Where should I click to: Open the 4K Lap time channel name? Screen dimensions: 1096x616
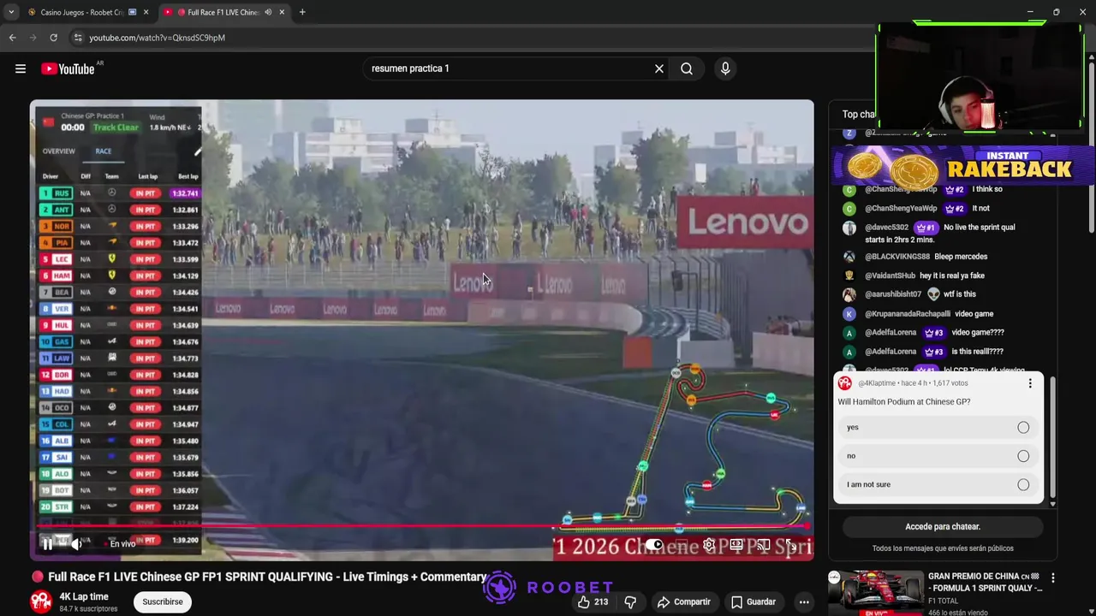(x=84, y=596)
